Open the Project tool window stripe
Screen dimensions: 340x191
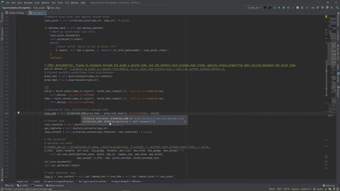2,18
